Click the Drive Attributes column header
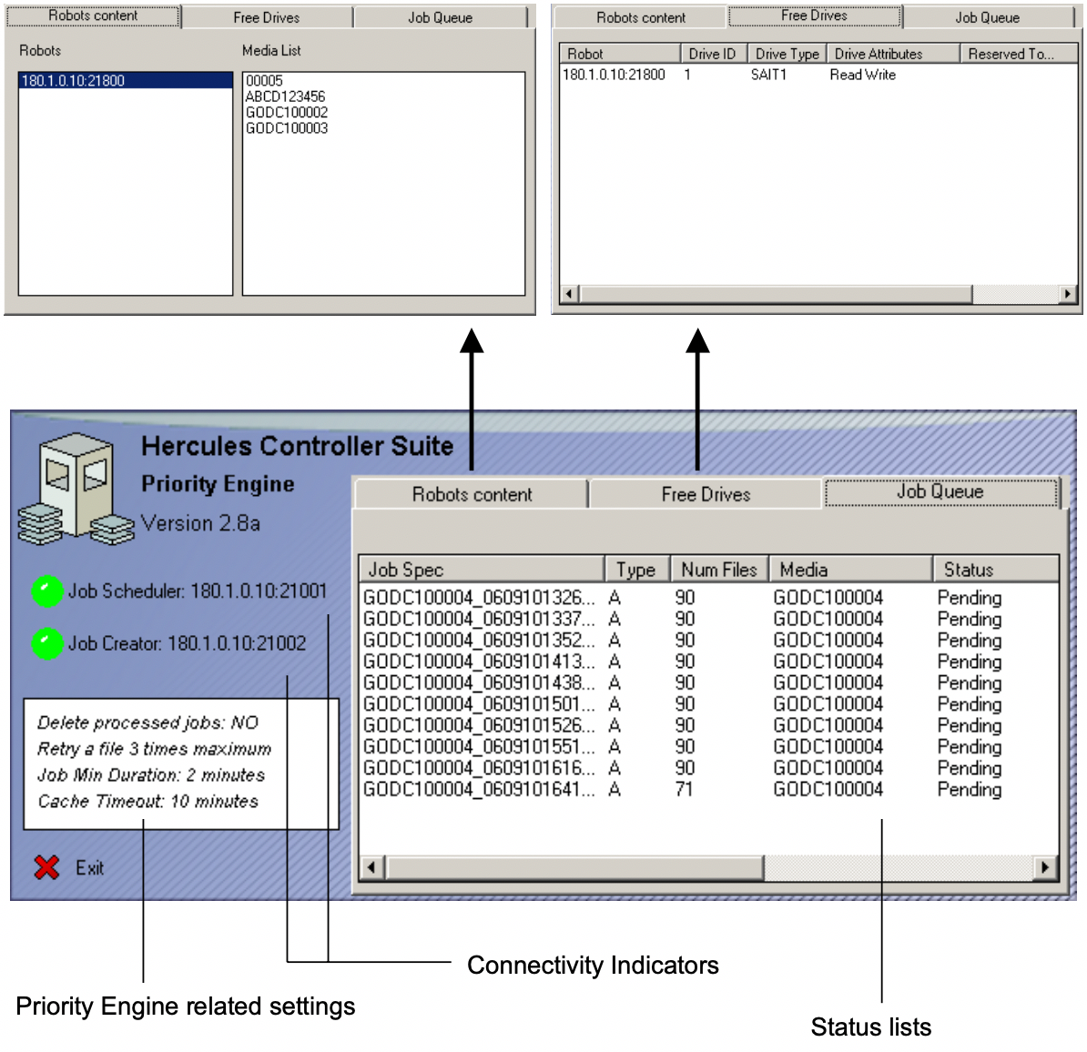Screen dimensions: 1087x1052 coord(894,54)
